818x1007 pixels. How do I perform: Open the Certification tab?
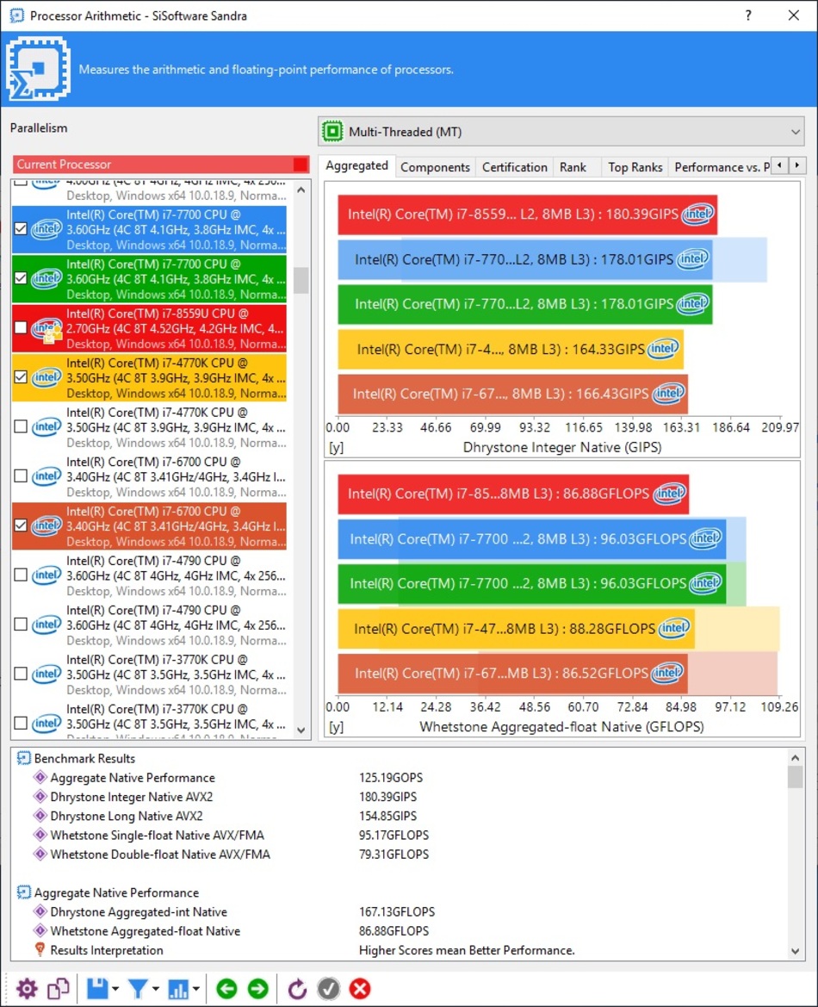pyautogui.click(x=515, y=167)
